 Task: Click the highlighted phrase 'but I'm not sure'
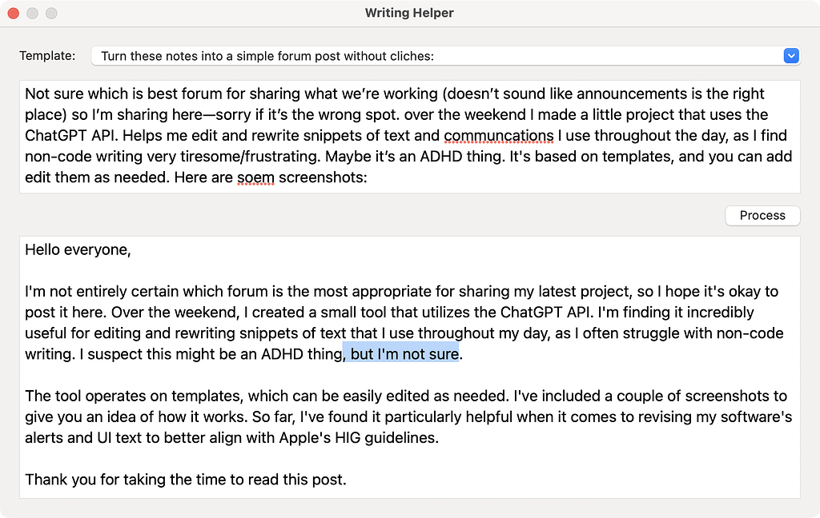tap(400, 354)
